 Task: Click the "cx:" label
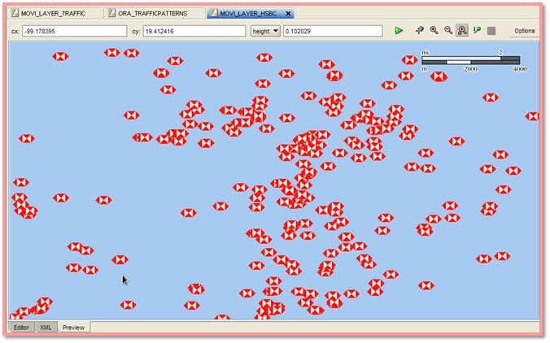click(x=15, y=32)
